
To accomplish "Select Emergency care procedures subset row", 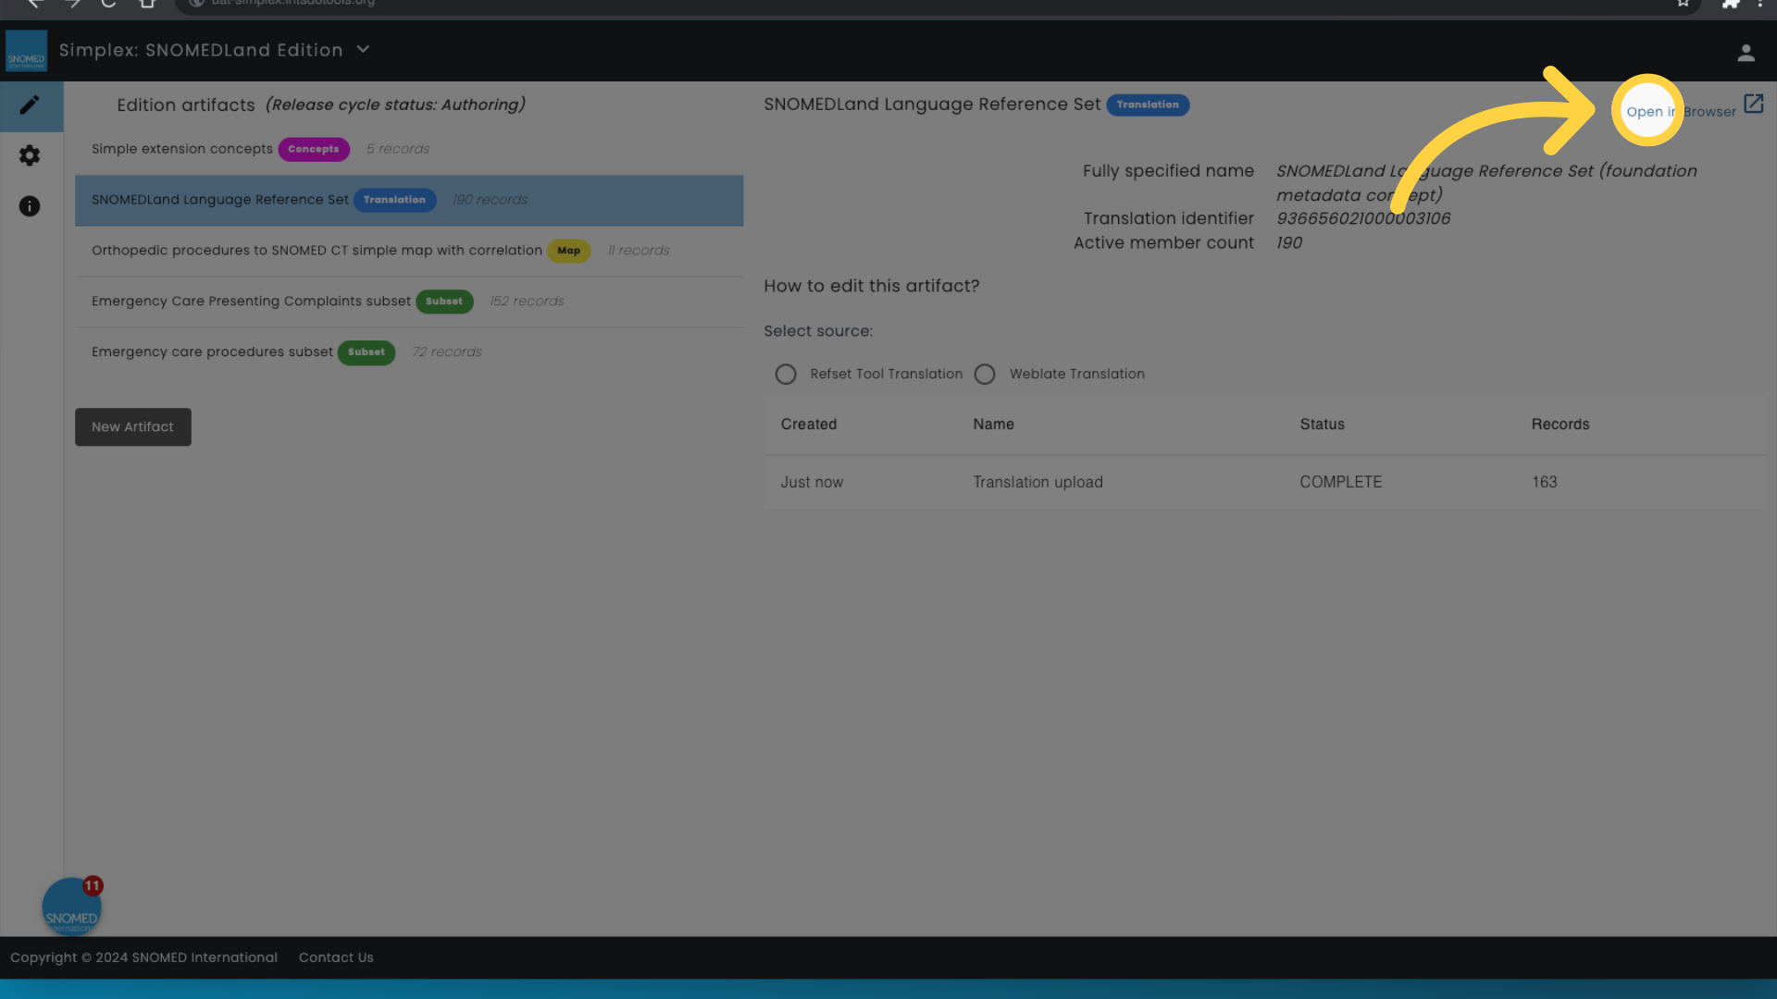I will pyautogui.click(x=409, y=352).
